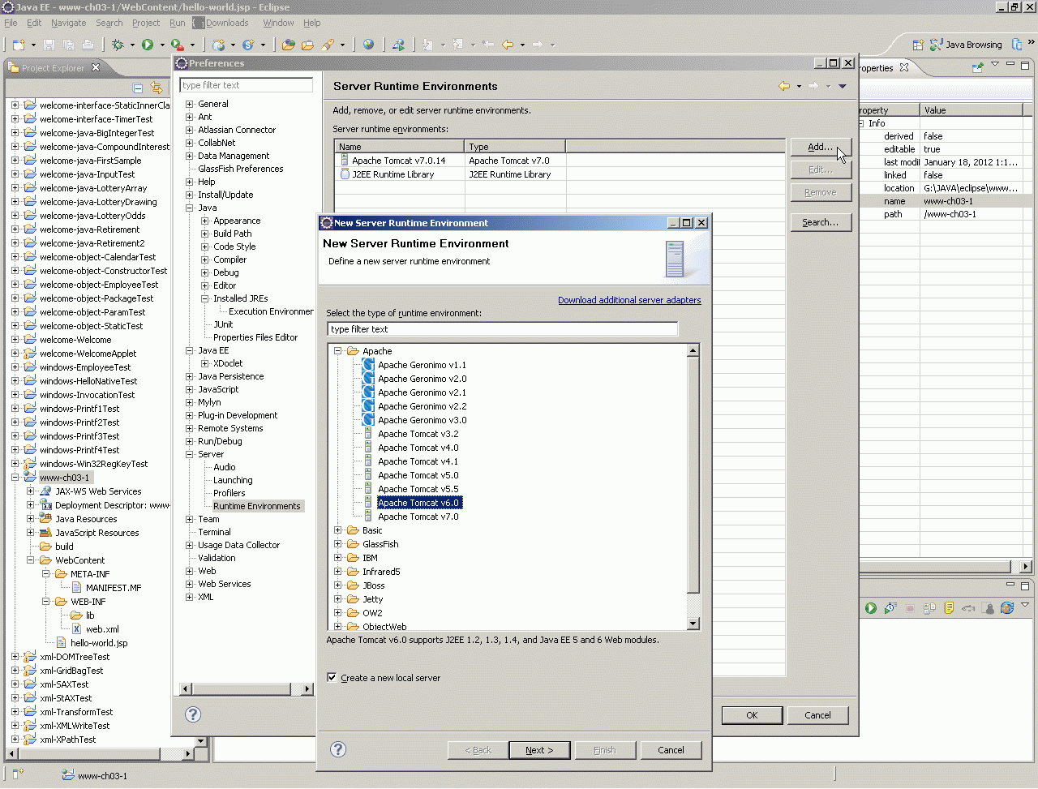Click the refresh globe icon in bottom-right panel
The height and width of the screenshot is (789, 1038).
point(1007,608)
